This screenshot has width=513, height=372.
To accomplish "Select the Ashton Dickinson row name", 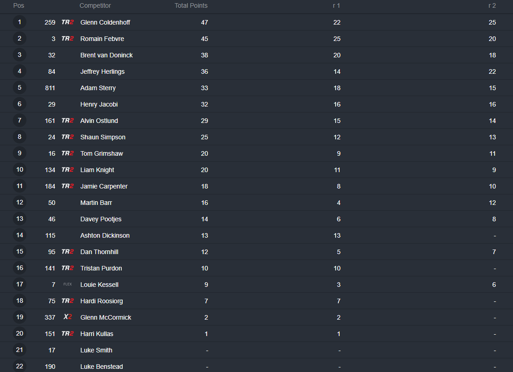I will tap(105, 235).
